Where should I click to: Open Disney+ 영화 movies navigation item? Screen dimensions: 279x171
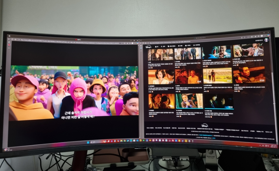[x=180, y=46]
